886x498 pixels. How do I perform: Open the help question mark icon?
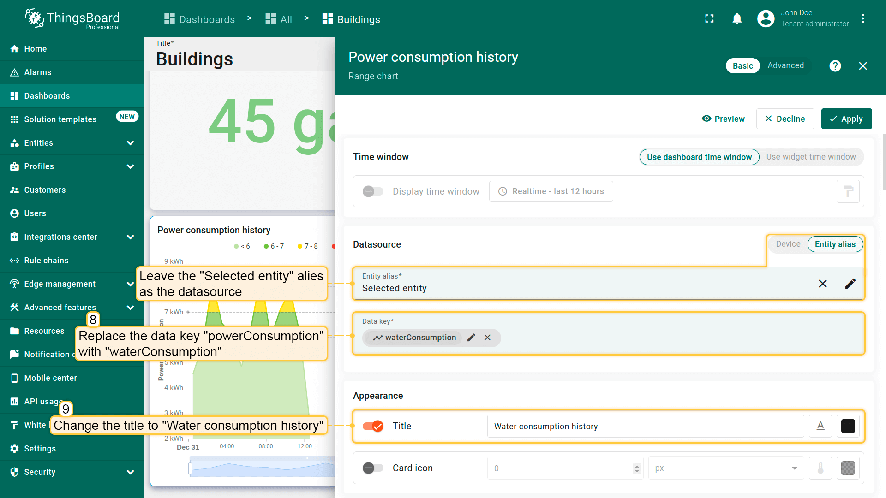(835, 66)
